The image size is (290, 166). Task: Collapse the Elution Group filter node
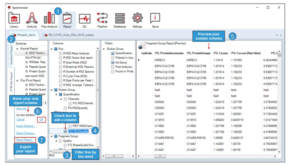tap(104, 49)
